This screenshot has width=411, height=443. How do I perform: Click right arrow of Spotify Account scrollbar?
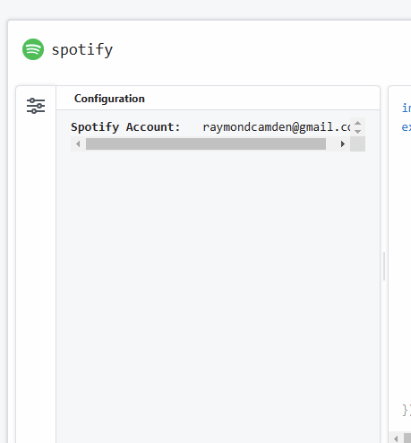[343, 144]
